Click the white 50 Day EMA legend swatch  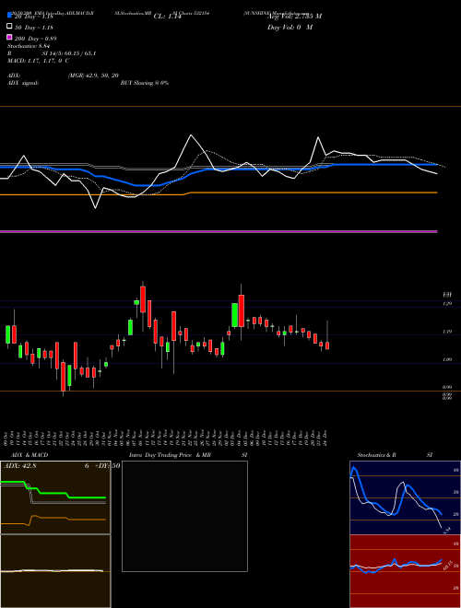tap(9, 27)
